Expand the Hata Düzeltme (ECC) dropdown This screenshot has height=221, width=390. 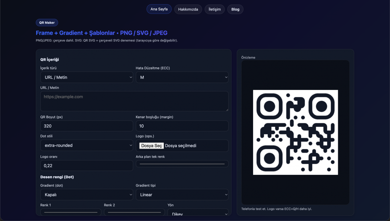[x=182, y=77]
